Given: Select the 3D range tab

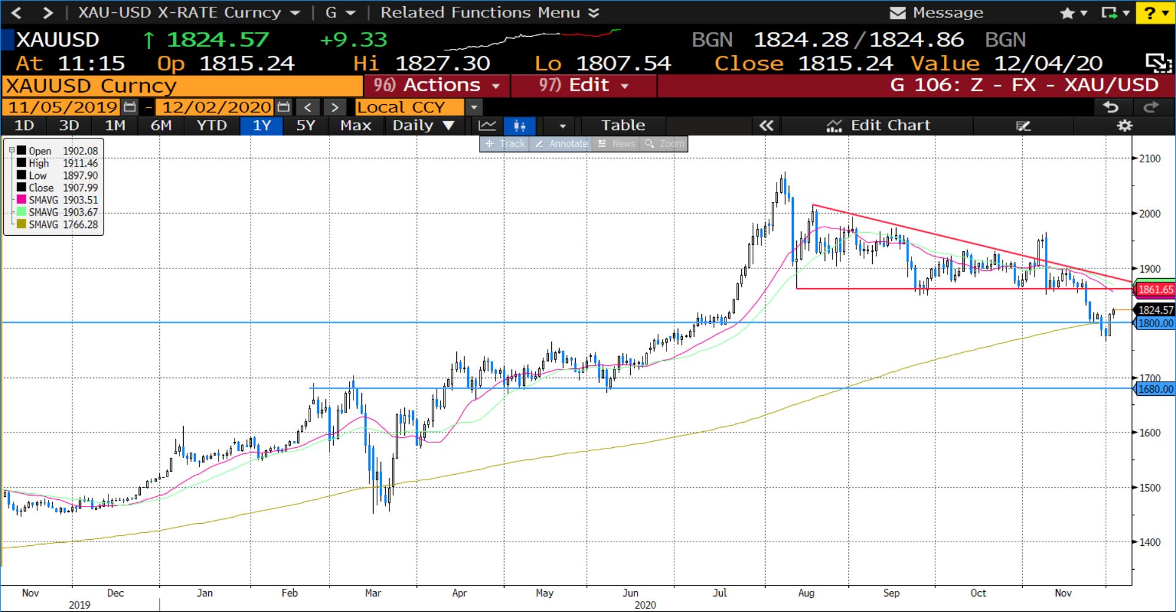Looking at the screenshot, I should pos(69,126).
